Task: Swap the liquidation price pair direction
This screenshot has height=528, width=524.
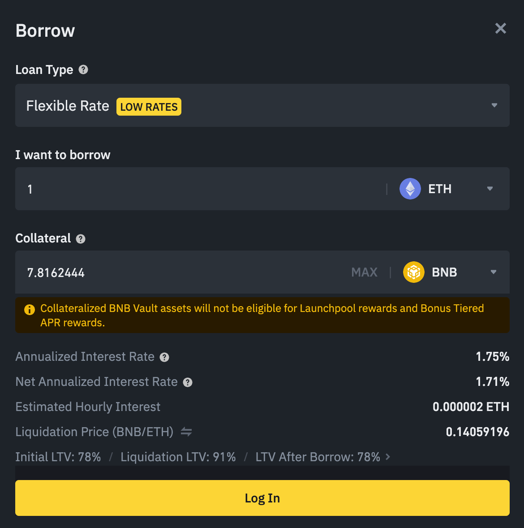Action: tap(186, 432)
